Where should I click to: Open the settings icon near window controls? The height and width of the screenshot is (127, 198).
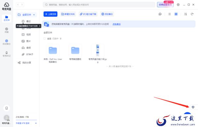(x=178, y=5)
